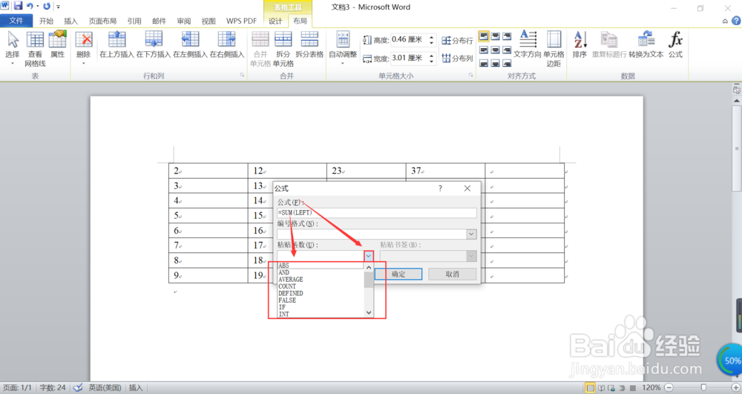Open the Customize Quick Access Toolbar dropdown
Screen dimensions: 742x394
[x=58, y=7]
